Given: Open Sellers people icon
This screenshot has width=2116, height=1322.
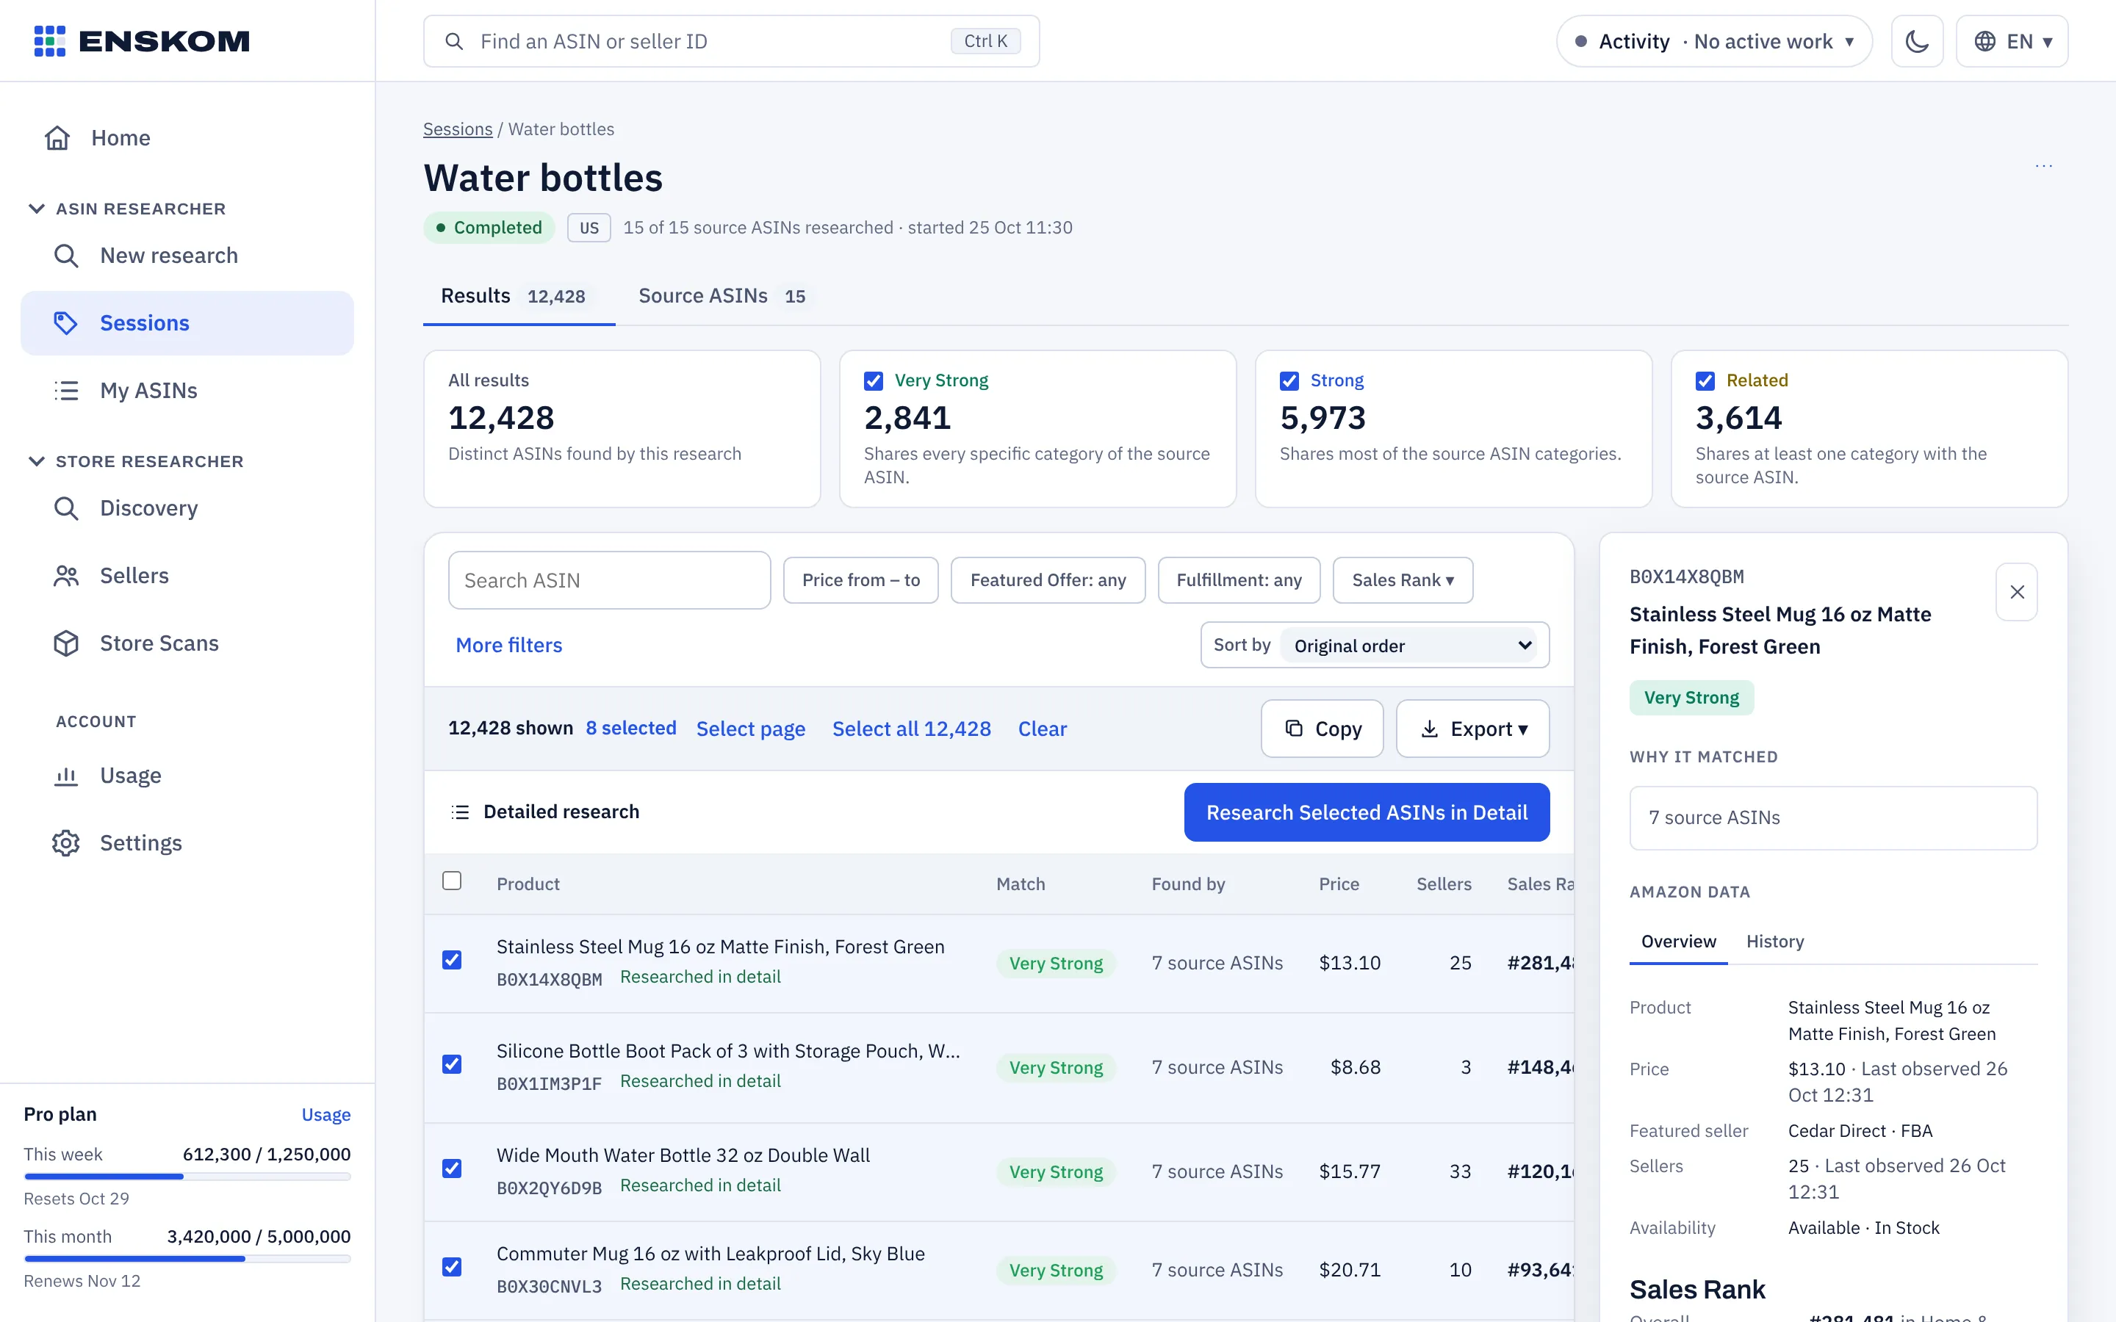Looking at the screenshot, I should [x=66, y=575].
